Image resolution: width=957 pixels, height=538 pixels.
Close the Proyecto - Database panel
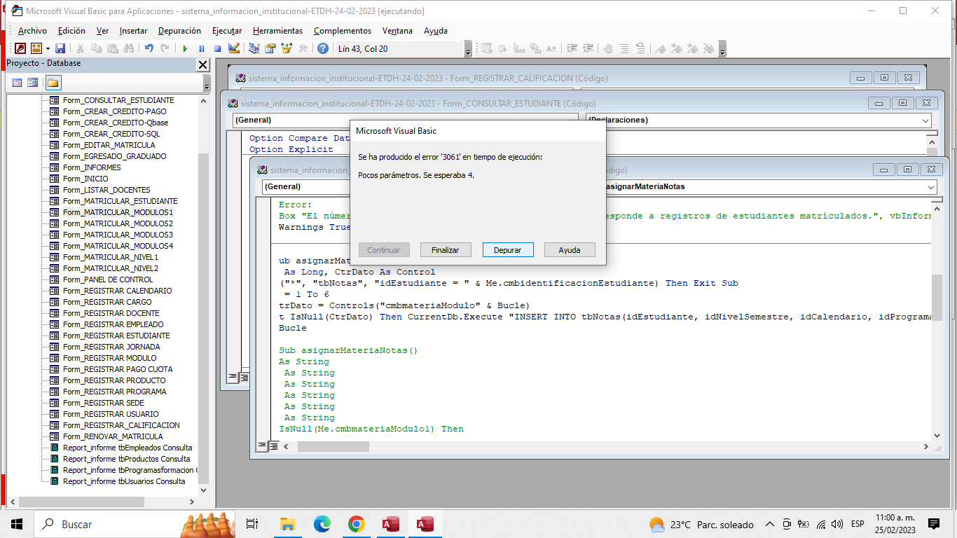coord(203,64)
